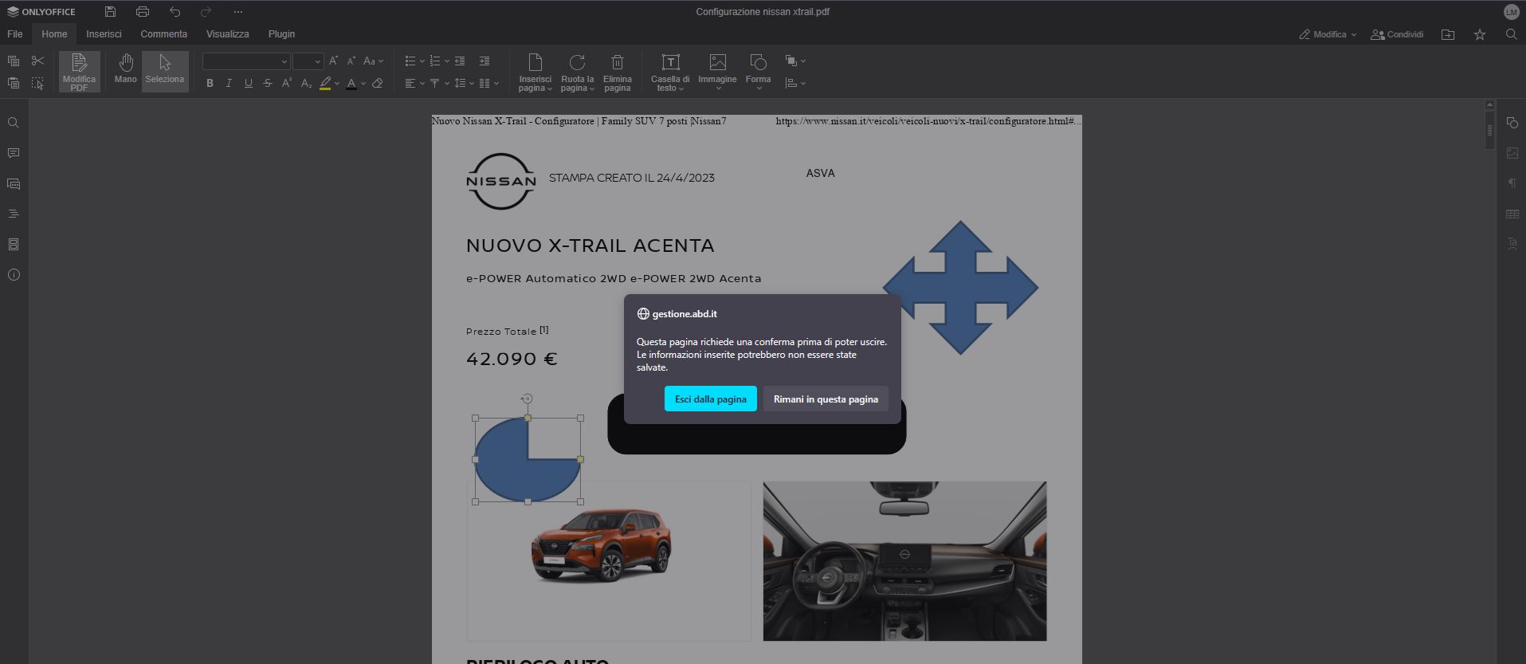
Task: Open the arrange objects dropdown icon
Action: click(x=795, y=61)
